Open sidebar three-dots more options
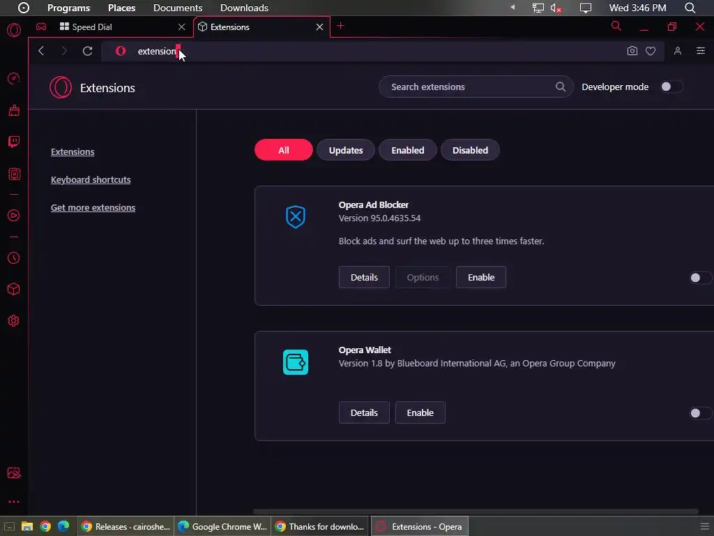Viewport: 714px width, 536px height. 14,502
